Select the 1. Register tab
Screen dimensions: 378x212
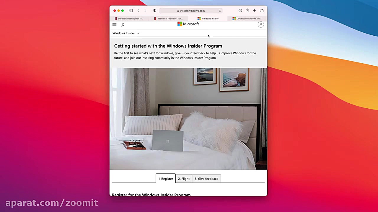(x=166, y=179)
